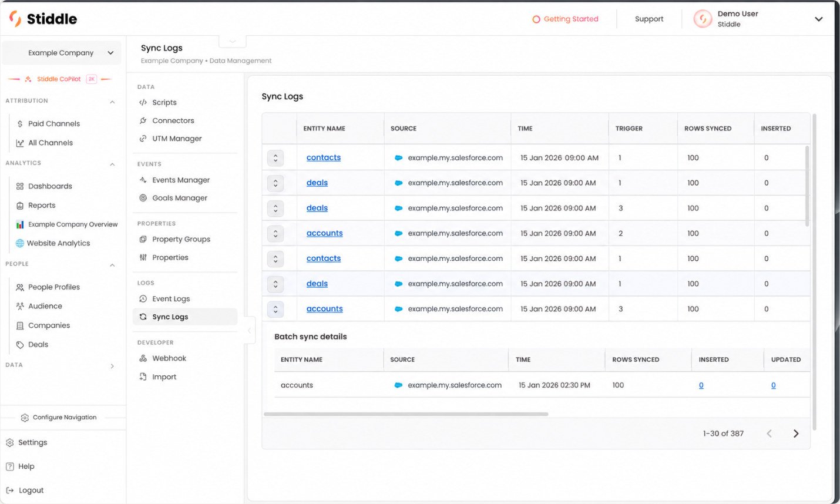The height and width of the screenshot is (504, 840).
Task: Click the All Channels chart icon
Action: 20,143
